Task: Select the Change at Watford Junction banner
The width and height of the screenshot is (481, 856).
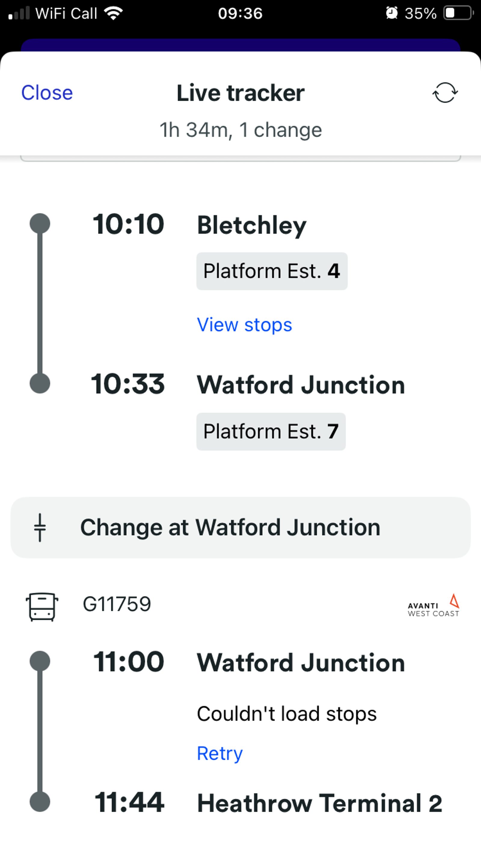Action: point(240,527)
